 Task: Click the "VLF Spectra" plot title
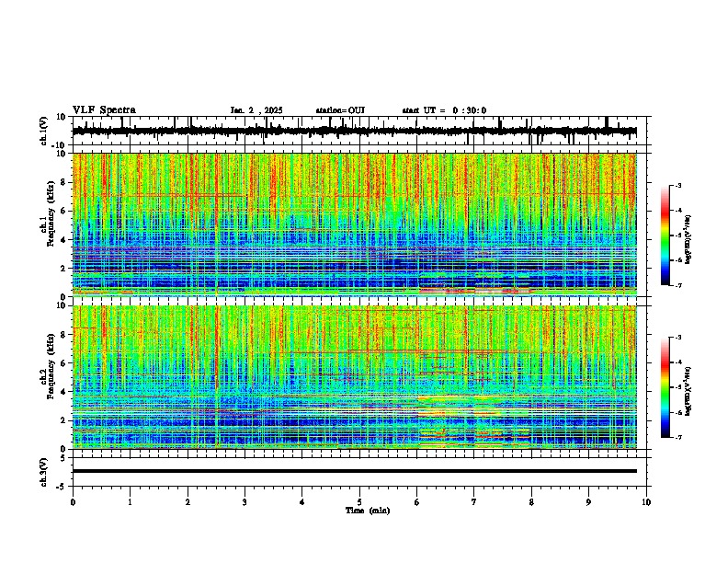point(104,110)
